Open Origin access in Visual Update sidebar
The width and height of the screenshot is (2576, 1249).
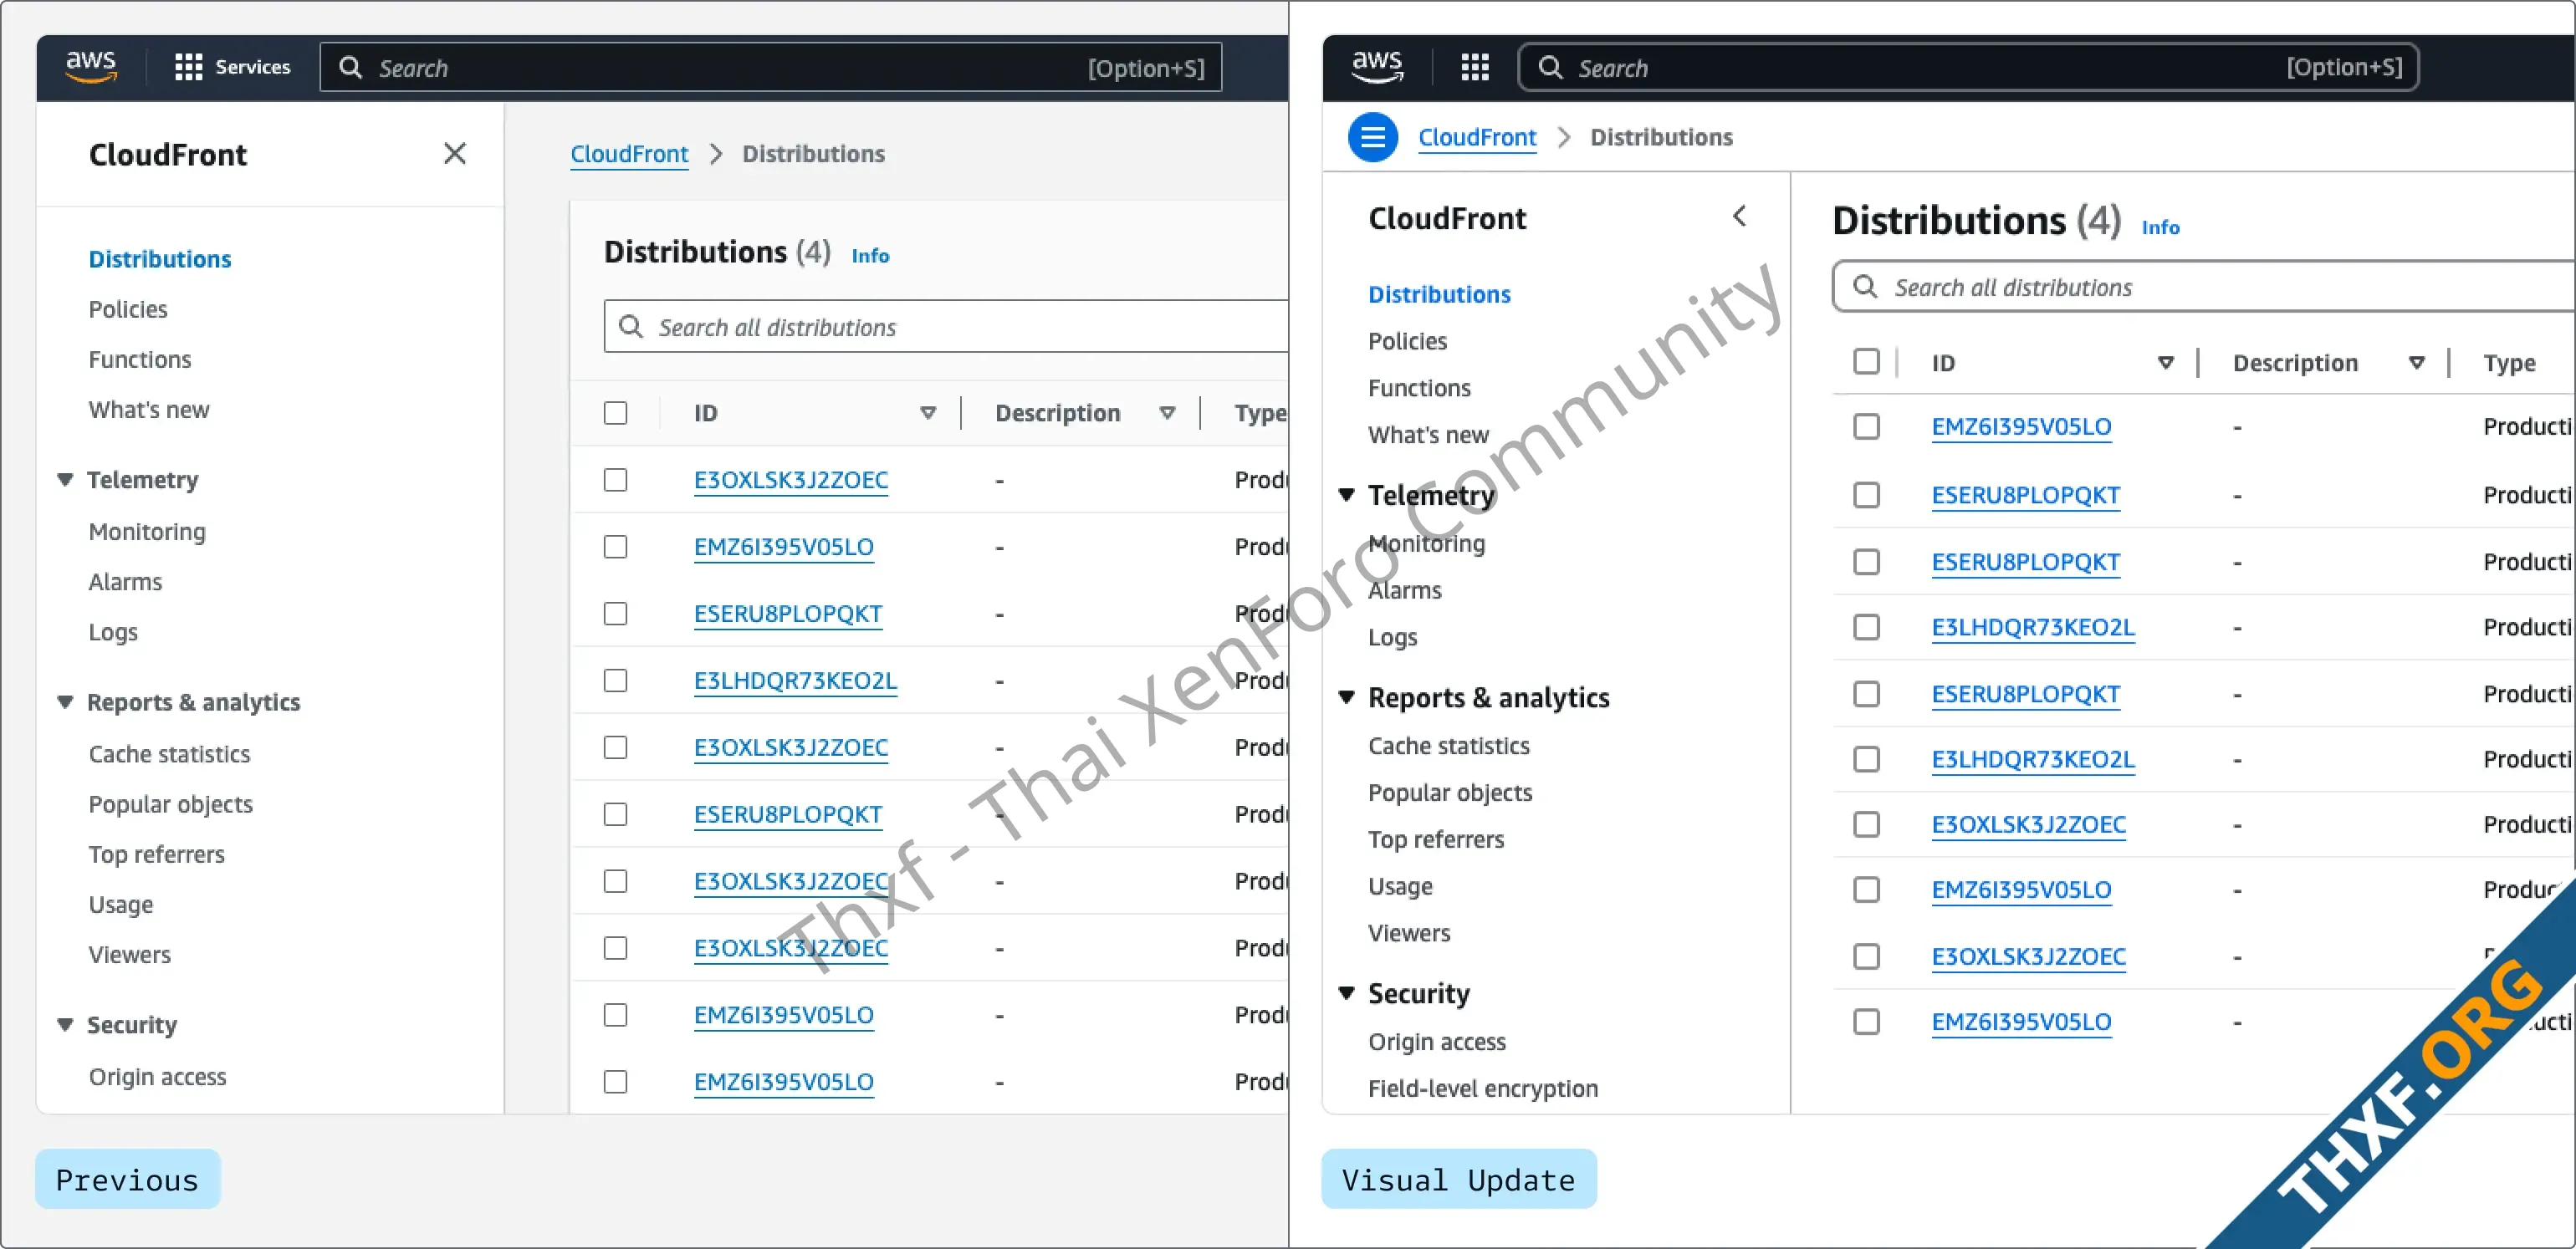(1437, 1041)
